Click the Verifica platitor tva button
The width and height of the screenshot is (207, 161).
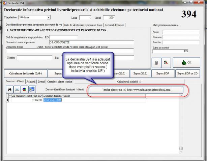(x=136, y=90)
